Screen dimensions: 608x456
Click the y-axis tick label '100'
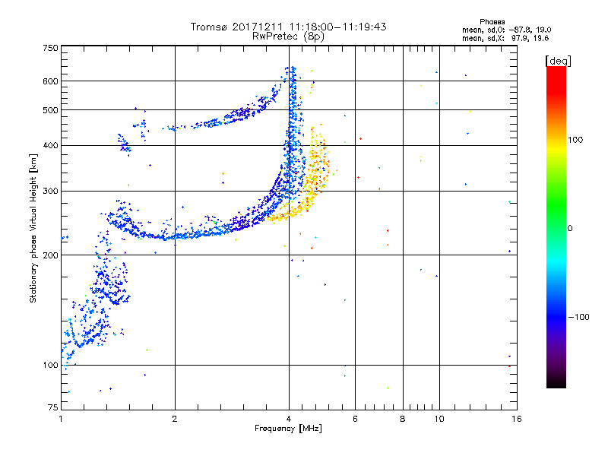(50, 365)
